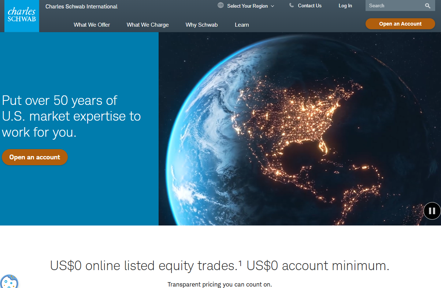
Task: Click the phone icon beside Contact Us
Action: [292, 5]
